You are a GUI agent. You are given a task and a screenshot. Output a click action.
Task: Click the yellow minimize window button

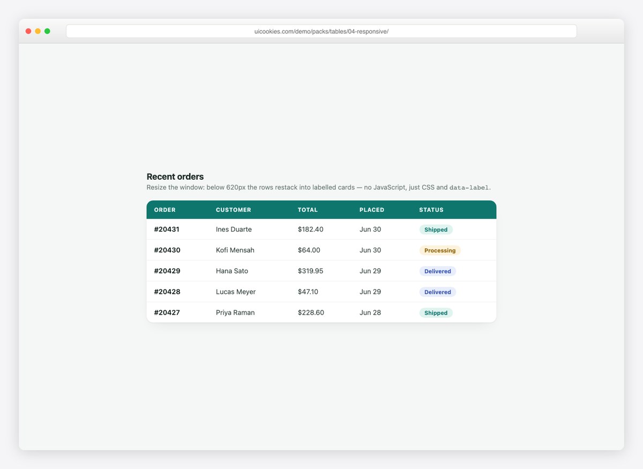point(38,31)
